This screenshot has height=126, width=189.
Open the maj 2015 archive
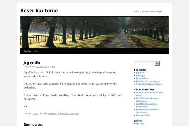(x=140, y=124)
